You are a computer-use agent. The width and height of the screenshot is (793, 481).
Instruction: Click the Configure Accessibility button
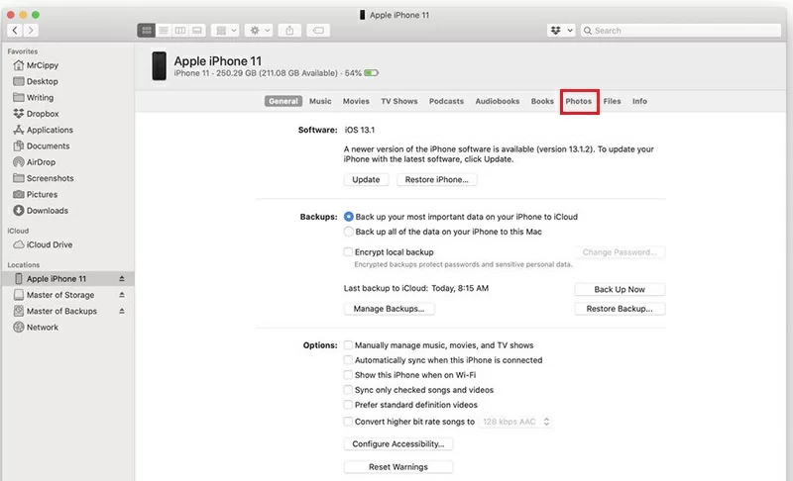tap(398, 443)
